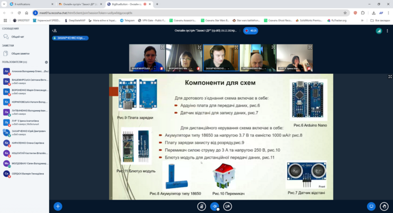
Task: Toggle the microphone mute button
Action: coord(202,206)
